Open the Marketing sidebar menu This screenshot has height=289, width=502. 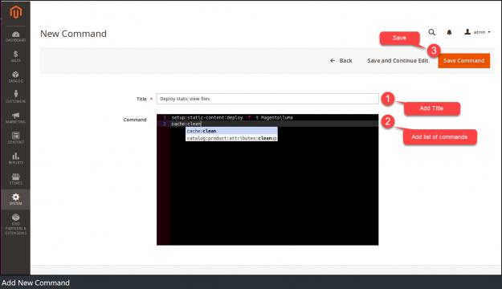tap(16, 118)
